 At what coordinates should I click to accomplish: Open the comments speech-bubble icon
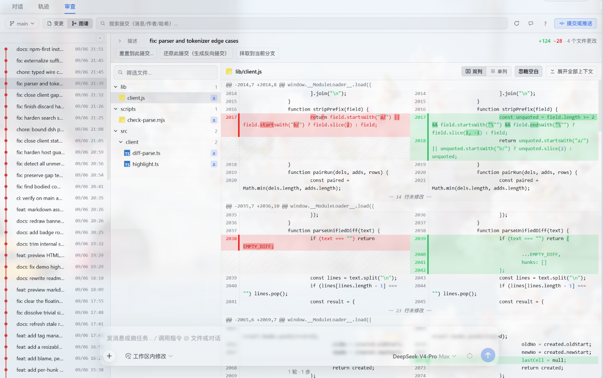(531, 23)
